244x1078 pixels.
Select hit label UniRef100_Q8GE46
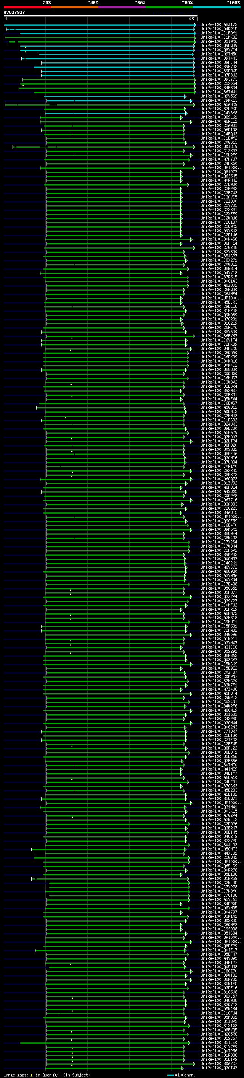pos(219,453)
